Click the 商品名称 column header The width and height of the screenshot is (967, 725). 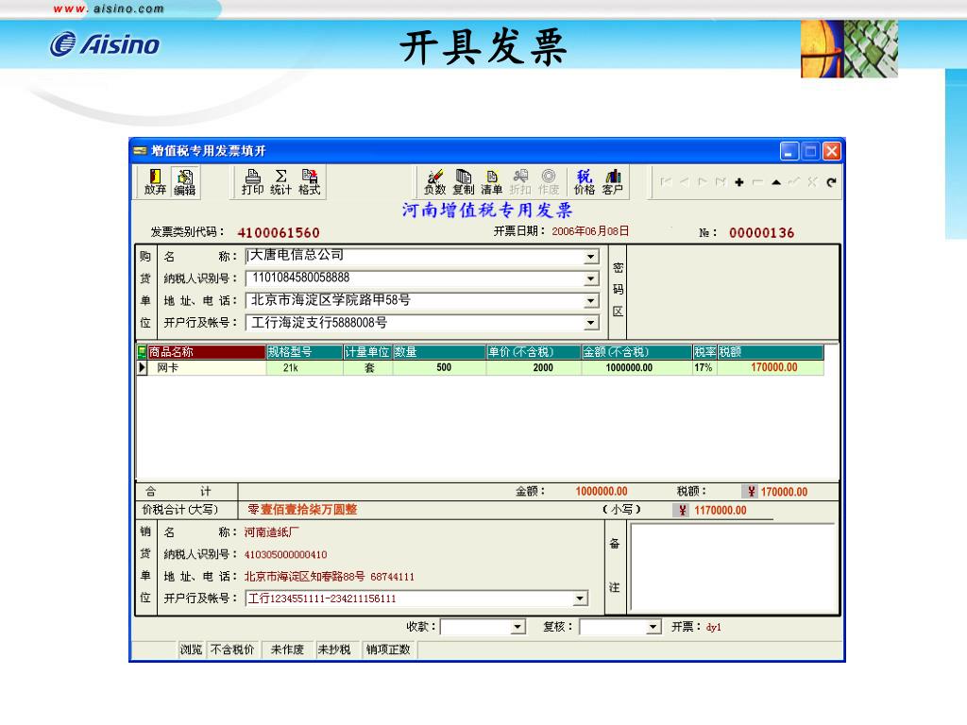(x=207, y=352)
